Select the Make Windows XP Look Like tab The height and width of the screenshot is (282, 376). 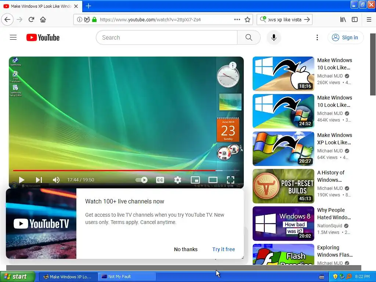41,6
